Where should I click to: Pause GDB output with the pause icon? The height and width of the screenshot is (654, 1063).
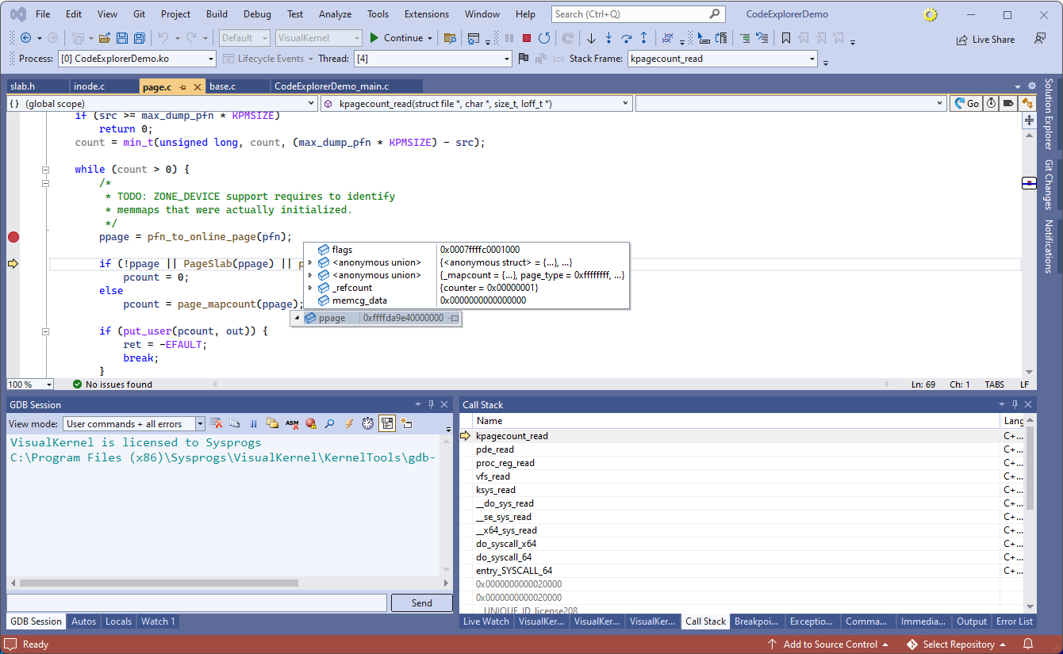pyautogui.click(x=254, y=423)
